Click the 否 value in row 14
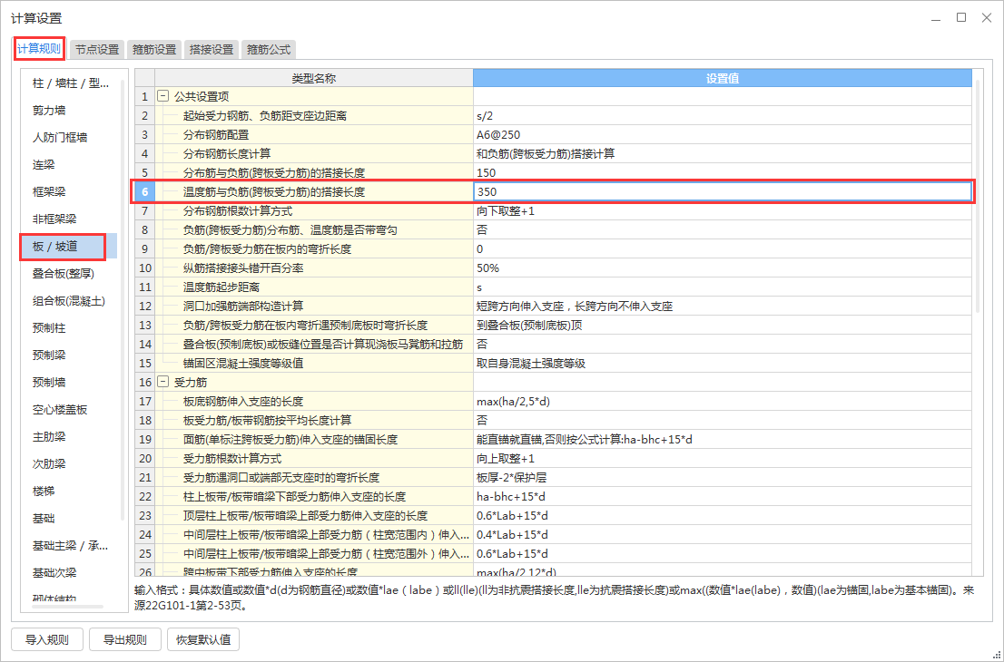Image resolution: width=1004 pixels, height=662 pixels. click(x=723, y=344)
